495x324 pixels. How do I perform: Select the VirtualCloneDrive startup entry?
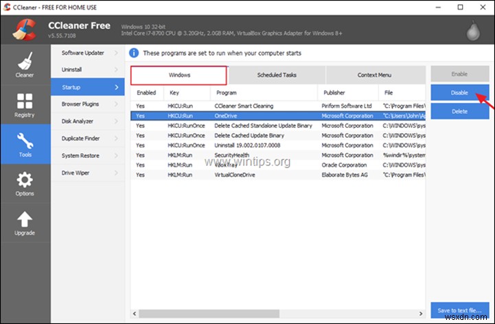[x=278, y=174]
